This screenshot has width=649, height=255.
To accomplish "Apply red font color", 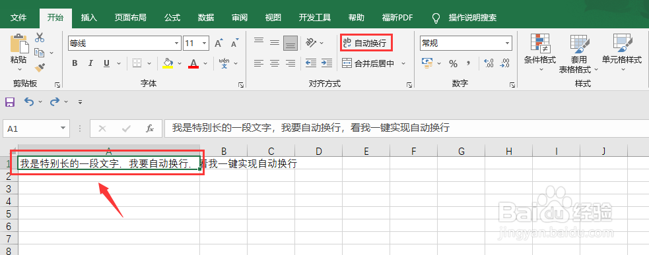I will (193, 63).
